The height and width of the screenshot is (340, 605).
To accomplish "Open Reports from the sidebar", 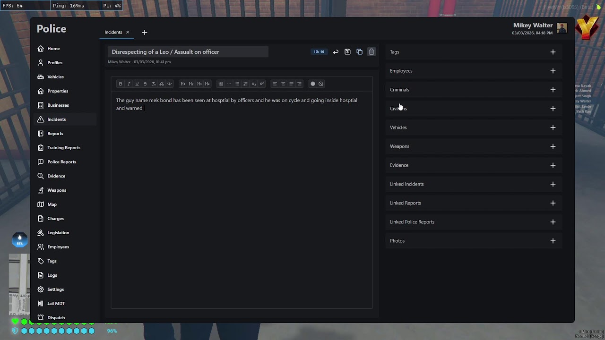I will (x=66, y=134).
